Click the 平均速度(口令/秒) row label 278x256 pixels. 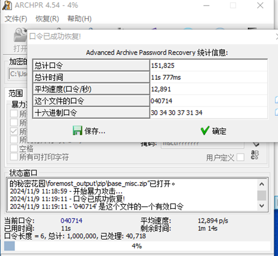coord(91,89)
